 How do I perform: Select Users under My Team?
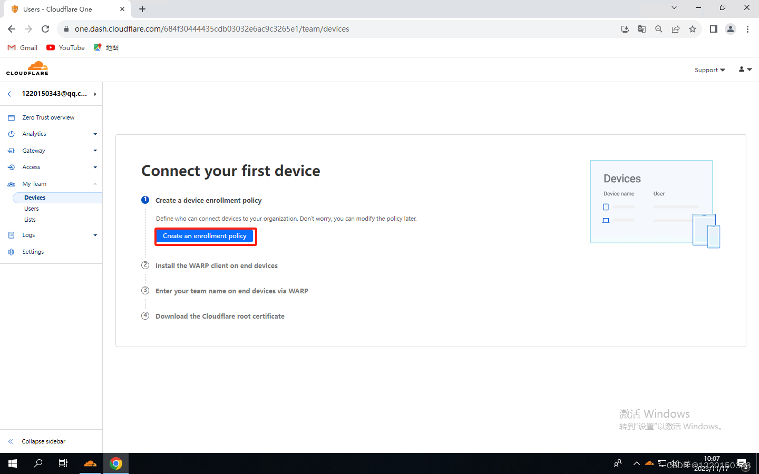(x=32, y=209)
